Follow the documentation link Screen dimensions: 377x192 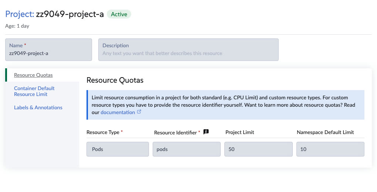[118, 112]
